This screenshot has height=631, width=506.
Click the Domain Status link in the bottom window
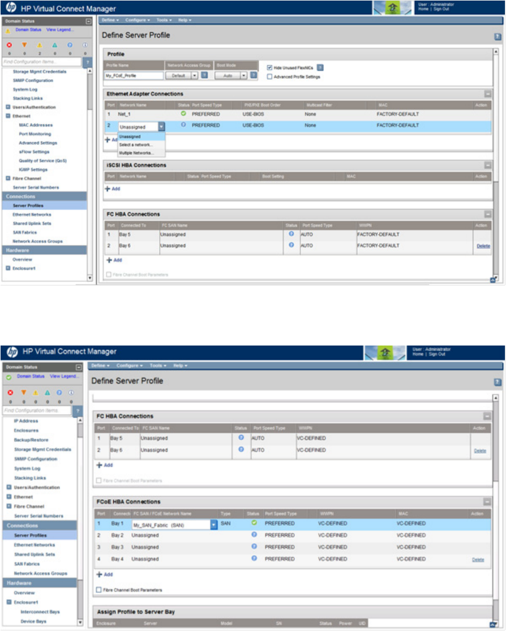click(31, 376)
